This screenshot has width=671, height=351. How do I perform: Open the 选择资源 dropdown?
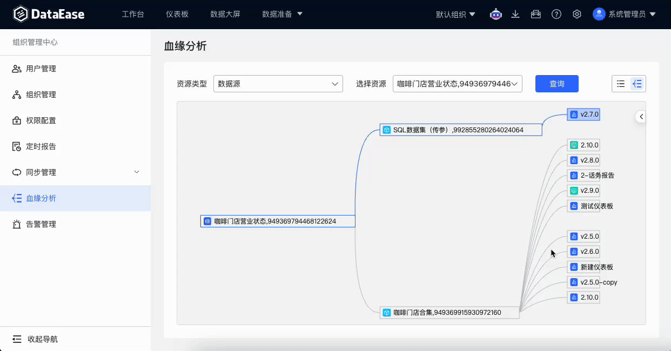point(457,84)
